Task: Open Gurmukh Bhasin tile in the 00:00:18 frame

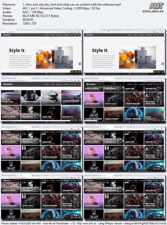Action: (71, 97)
